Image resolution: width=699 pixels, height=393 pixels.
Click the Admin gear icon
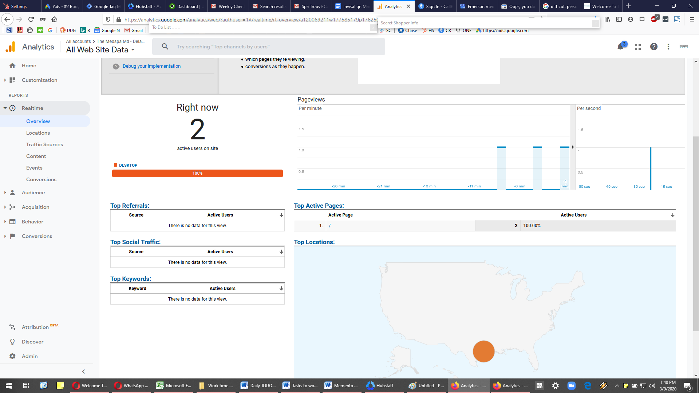(12, 356)
